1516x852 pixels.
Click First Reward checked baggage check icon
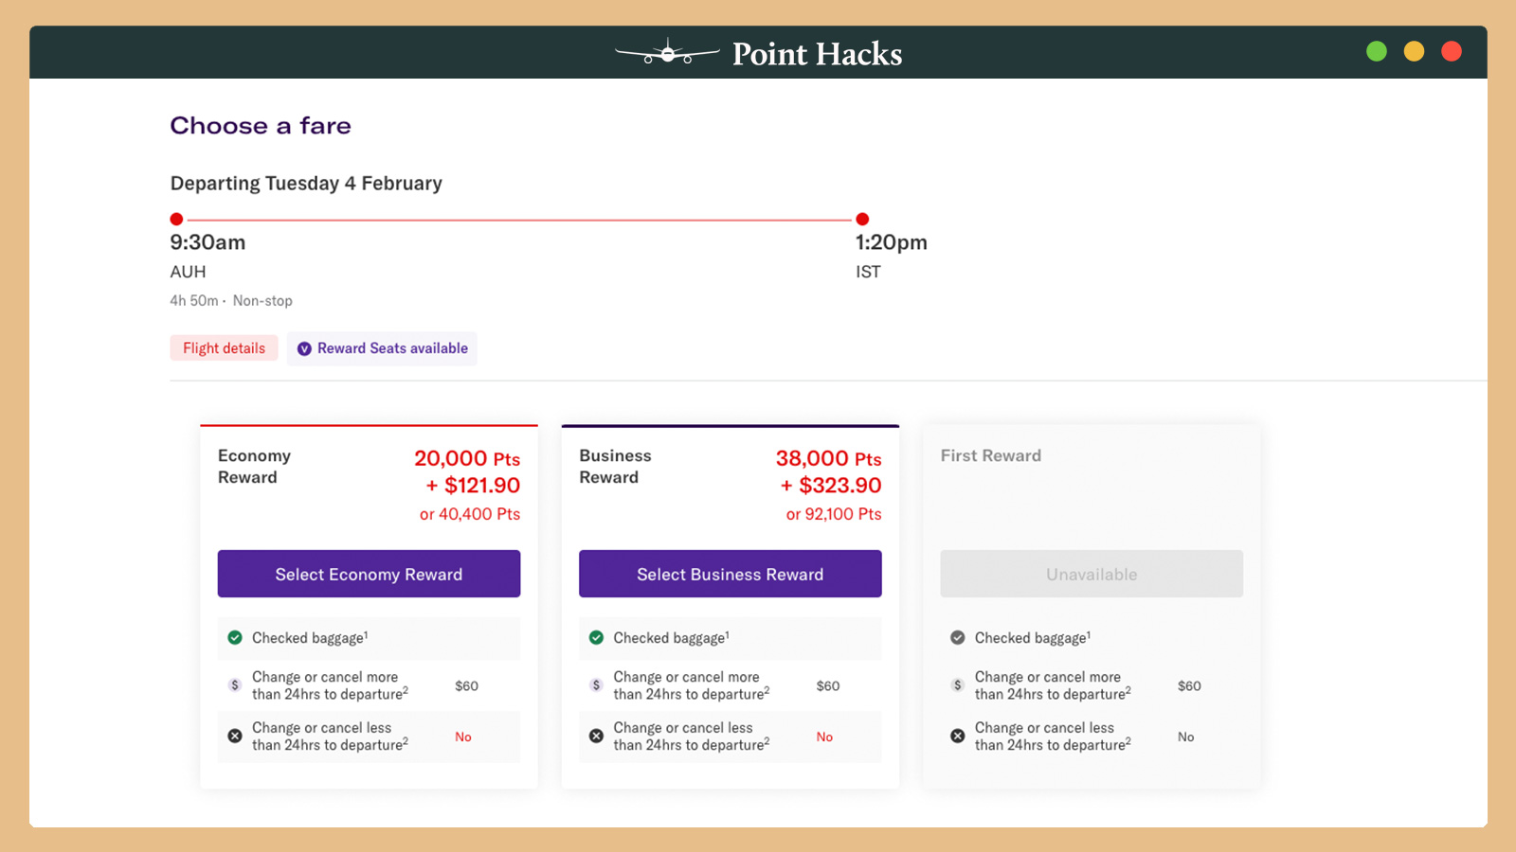[958, 638]
